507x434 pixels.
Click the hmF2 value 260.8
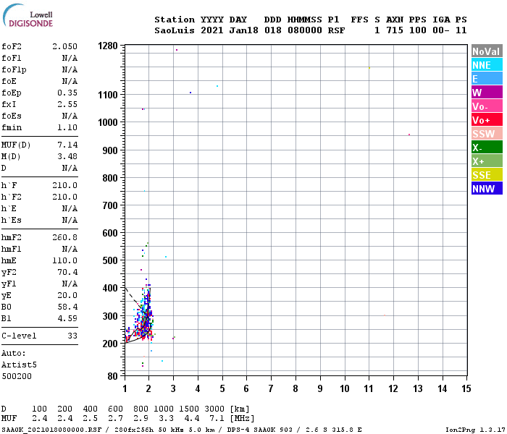point(64,237)
